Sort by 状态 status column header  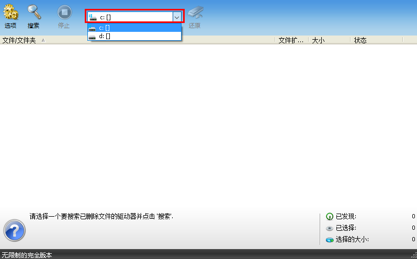[x=377, y=40]
